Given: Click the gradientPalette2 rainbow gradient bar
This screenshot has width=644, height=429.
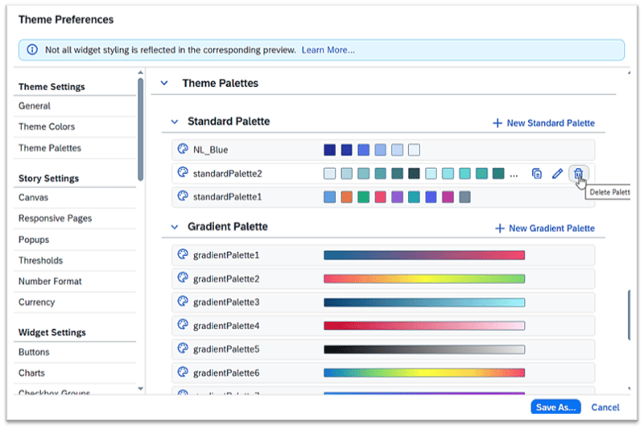Looking at the screenshot, I should pyautogui.click(x=424, y=278).
